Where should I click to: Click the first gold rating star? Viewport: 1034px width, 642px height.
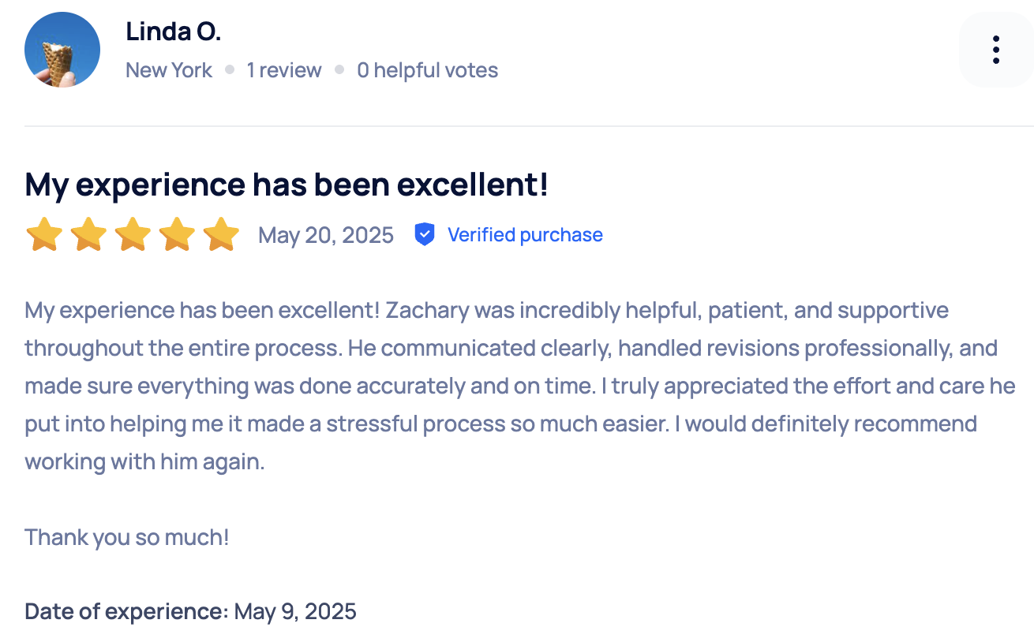(x=43, y=234)
